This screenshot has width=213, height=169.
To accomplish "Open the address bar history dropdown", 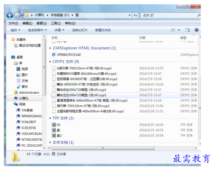I will pos(129,15).
